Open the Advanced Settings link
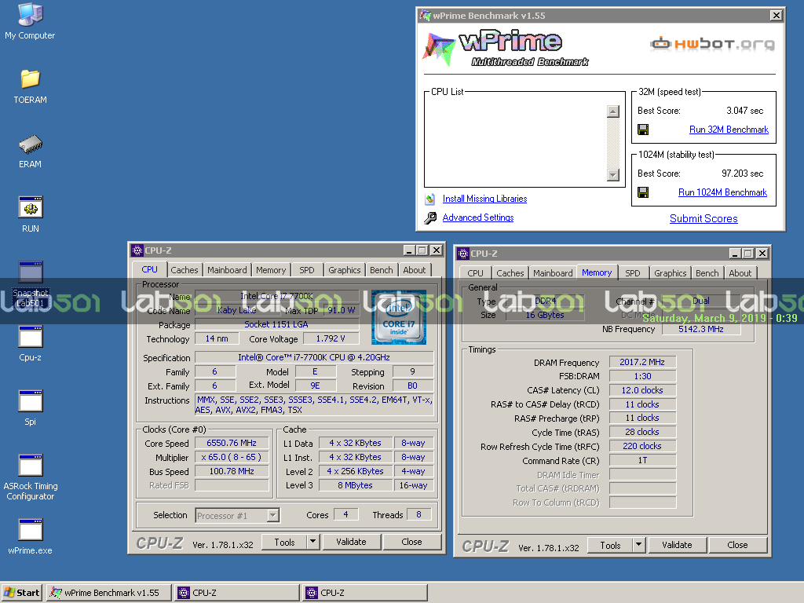 coord(478,217)
